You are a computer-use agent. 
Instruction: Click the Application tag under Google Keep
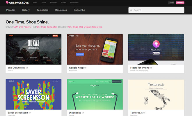tap(73, 70)
